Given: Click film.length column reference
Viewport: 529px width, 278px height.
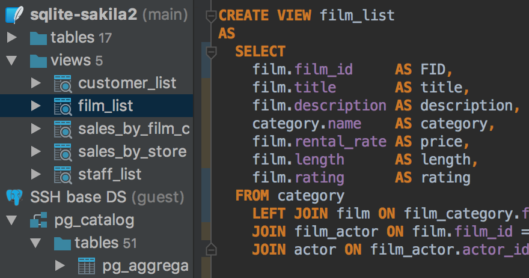Looking at the screenshot, I should tap(298, 160).
